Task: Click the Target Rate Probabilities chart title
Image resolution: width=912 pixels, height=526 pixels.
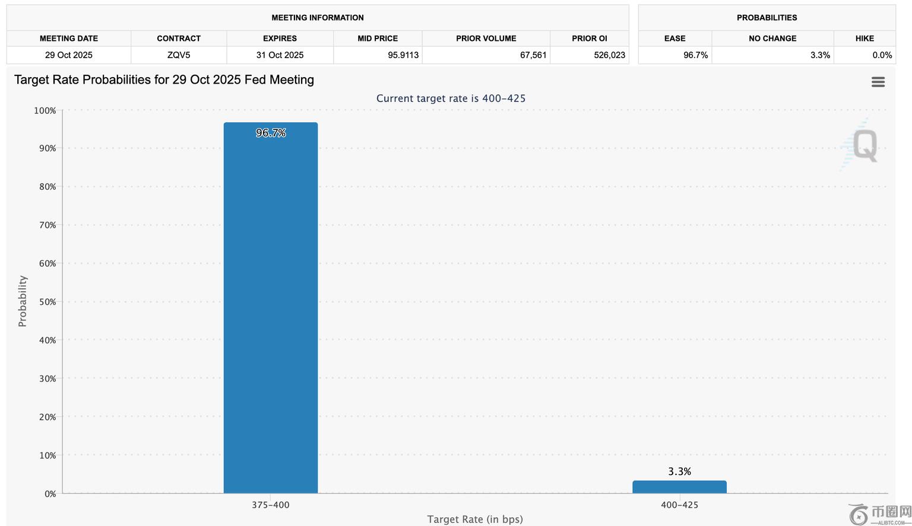Action: pyautogui.click(x=164, y=80)
